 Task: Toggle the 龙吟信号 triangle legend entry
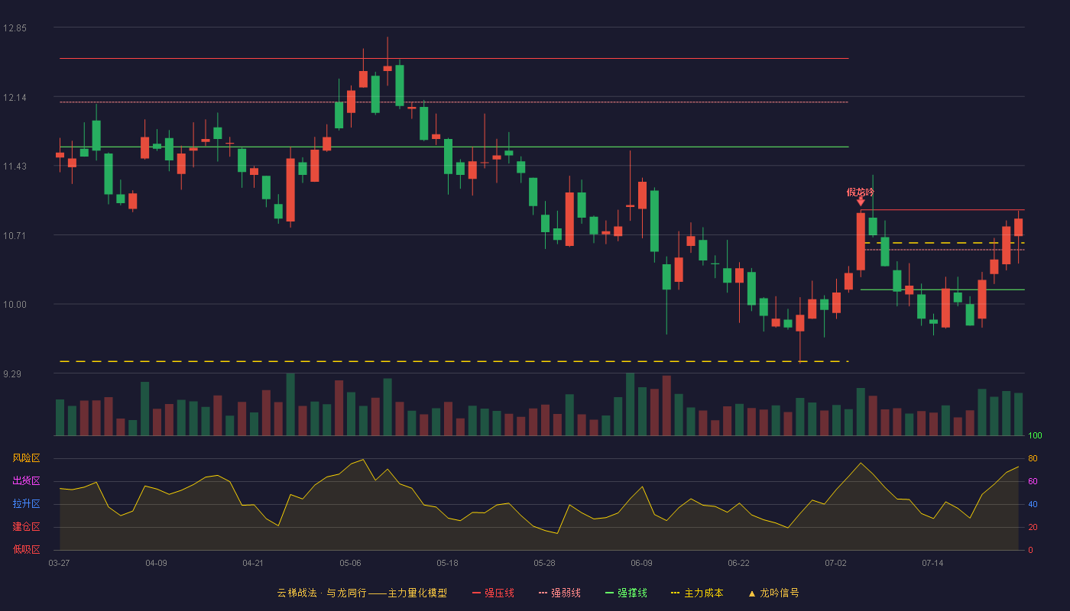[x=773, y=593]
